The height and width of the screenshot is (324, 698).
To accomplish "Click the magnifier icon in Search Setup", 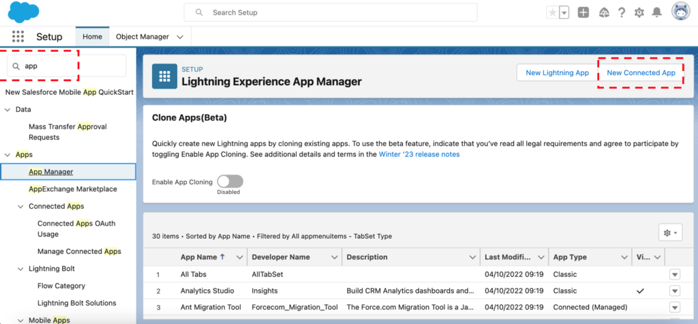I will [200, 12].
